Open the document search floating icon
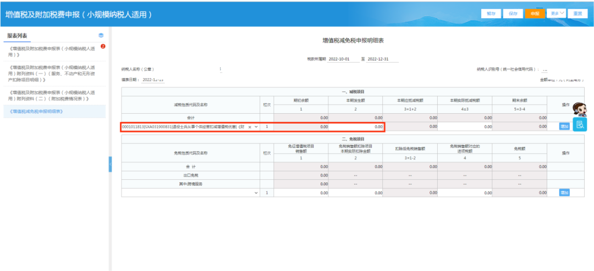Viewport: 594px width, 271px height. pos(580,124)
